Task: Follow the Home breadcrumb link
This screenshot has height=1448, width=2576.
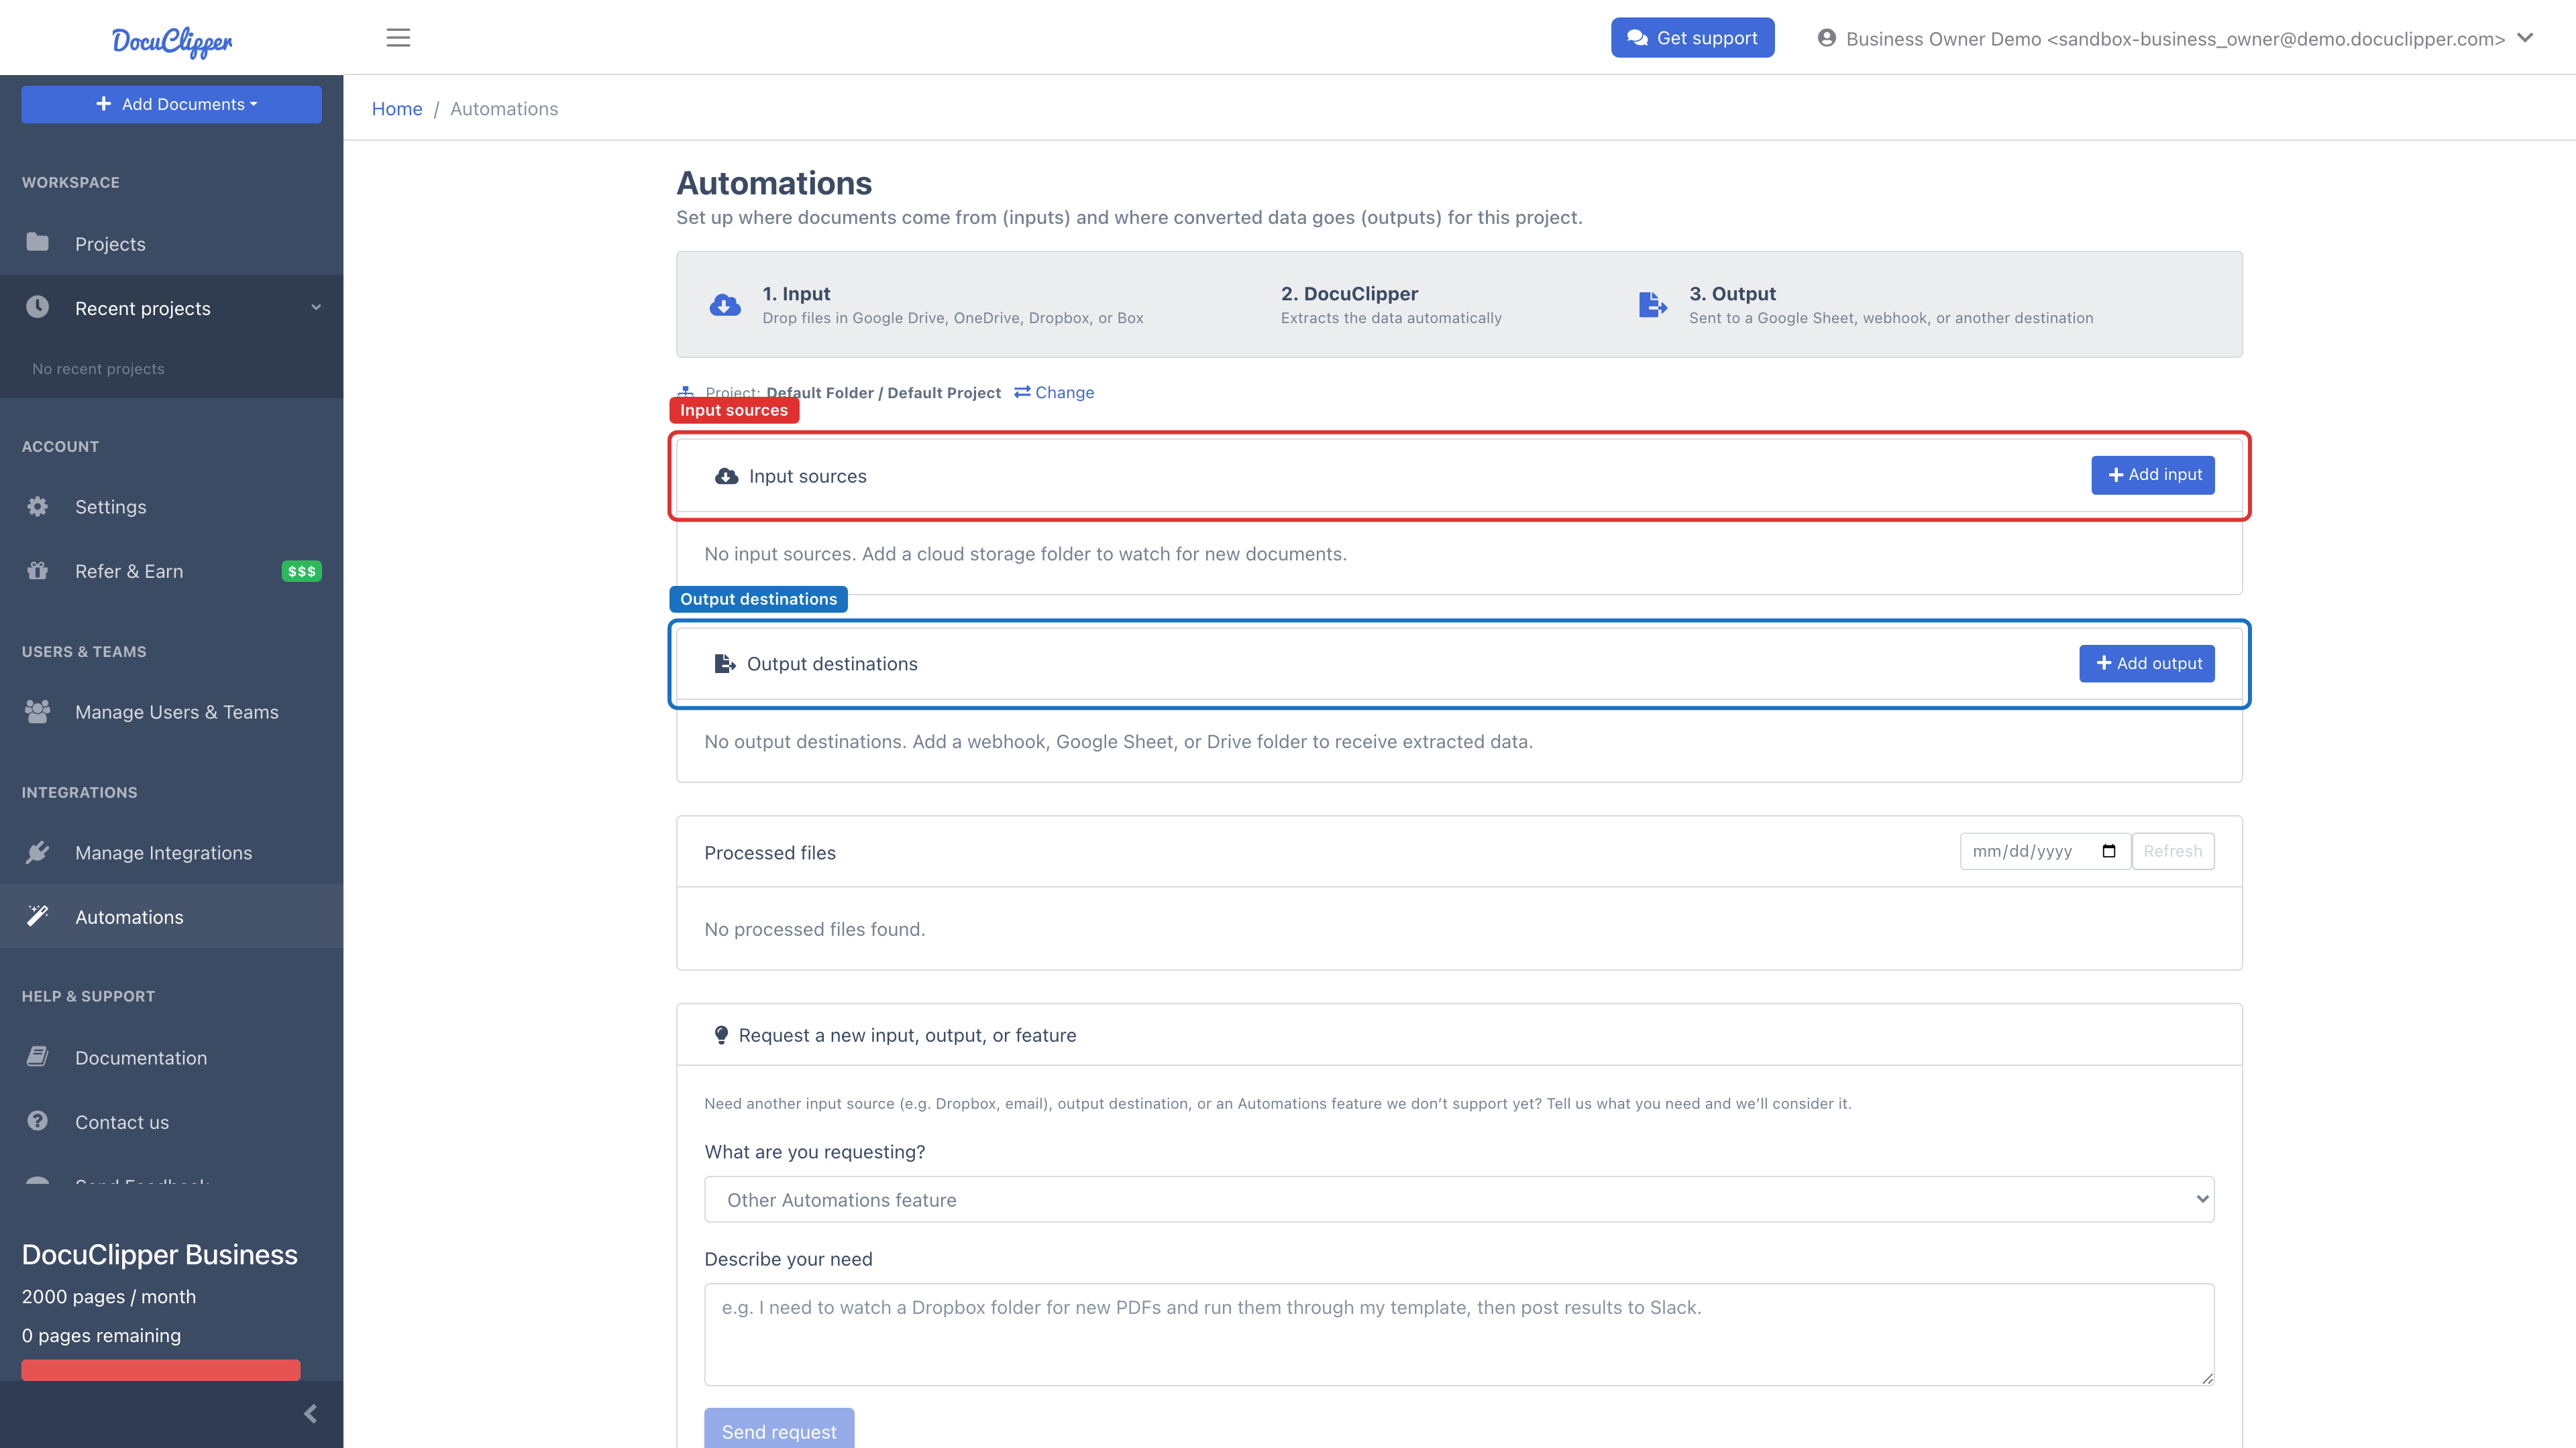Action: point(397,108)
